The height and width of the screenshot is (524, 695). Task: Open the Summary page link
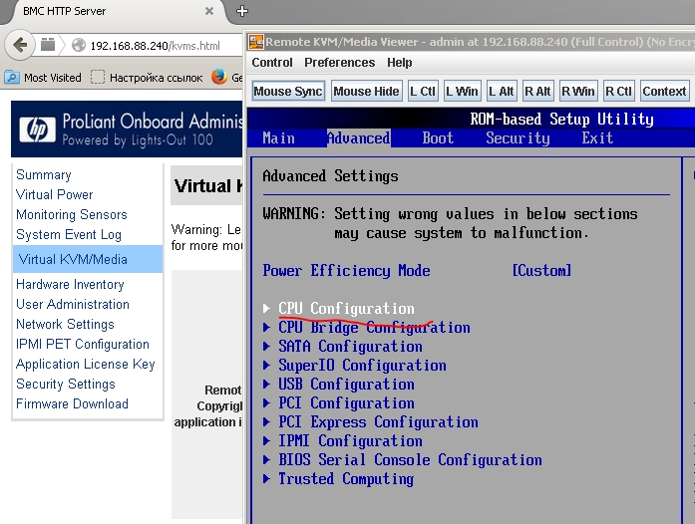tap(44, 175)
